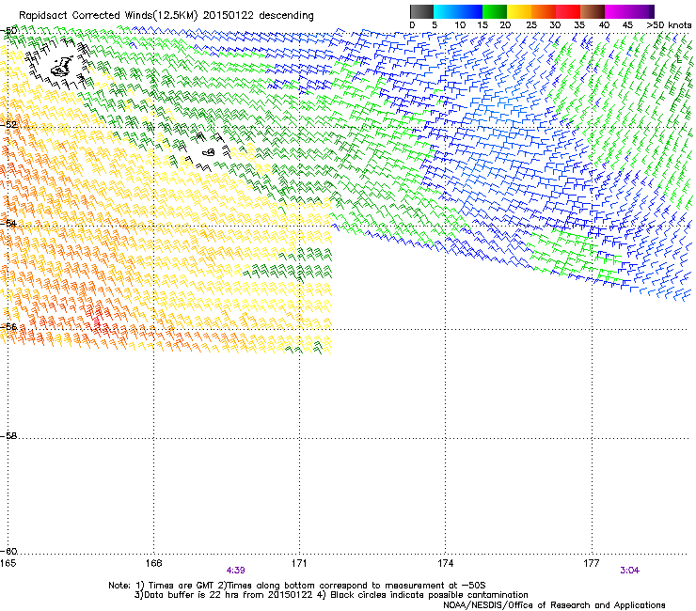
Task: Click the '174' longitude axis label
Action: (x=445, y=563)
